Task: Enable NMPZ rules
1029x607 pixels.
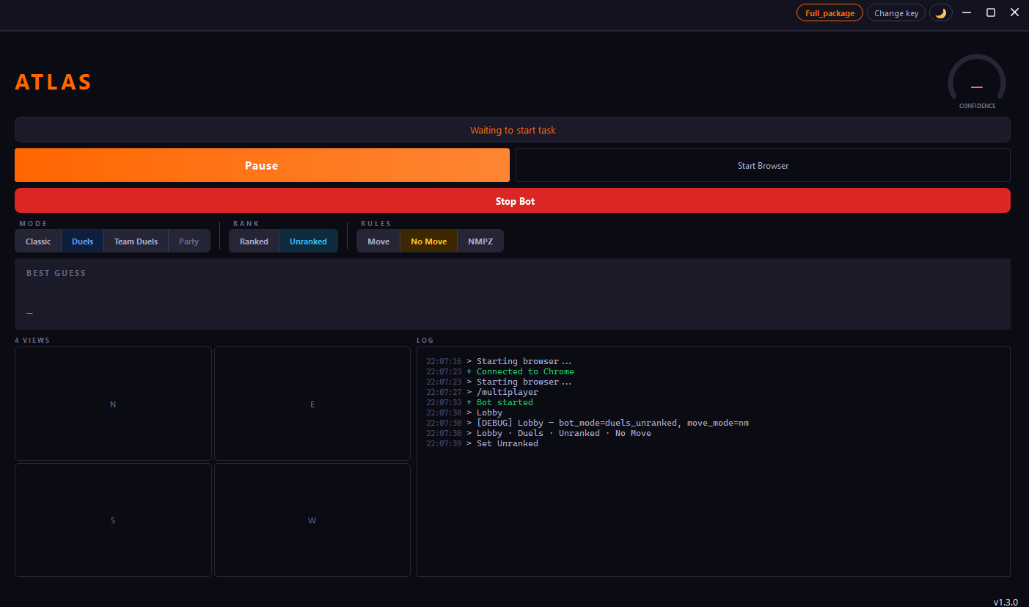Action: tap(480, 241)
